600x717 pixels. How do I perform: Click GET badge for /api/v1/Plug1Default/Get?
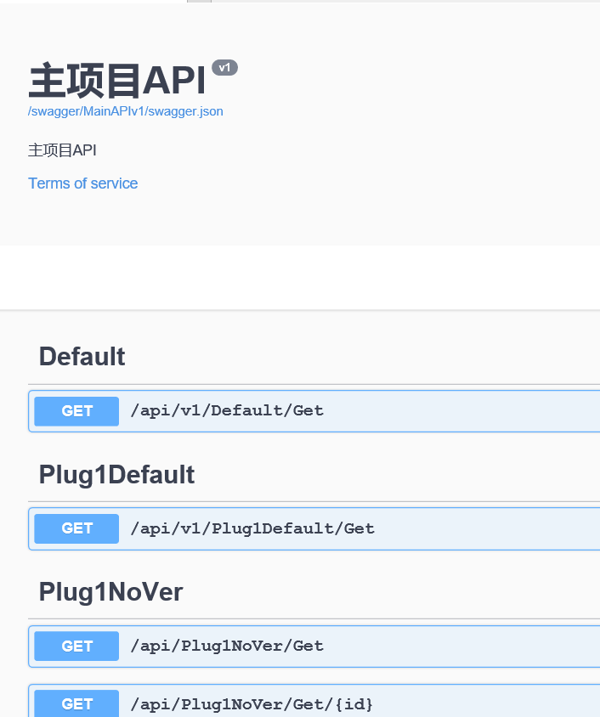76,528
